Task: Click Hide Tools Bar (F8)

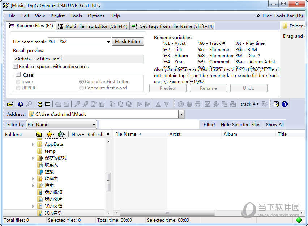Action: pos(280,16)
